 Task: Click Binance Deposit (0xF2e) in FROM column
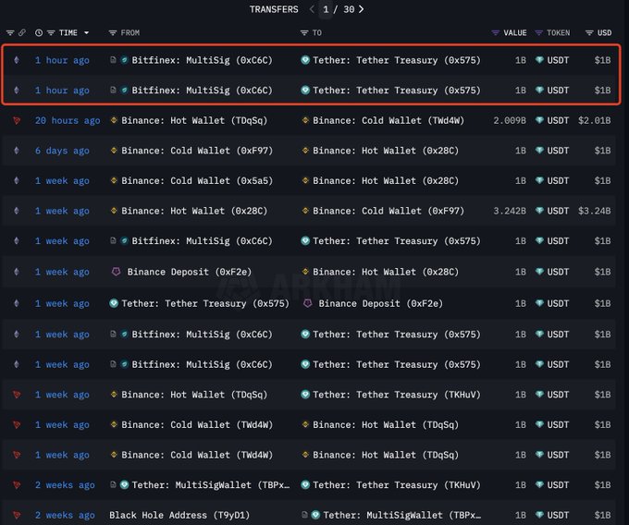click(190, 272)
